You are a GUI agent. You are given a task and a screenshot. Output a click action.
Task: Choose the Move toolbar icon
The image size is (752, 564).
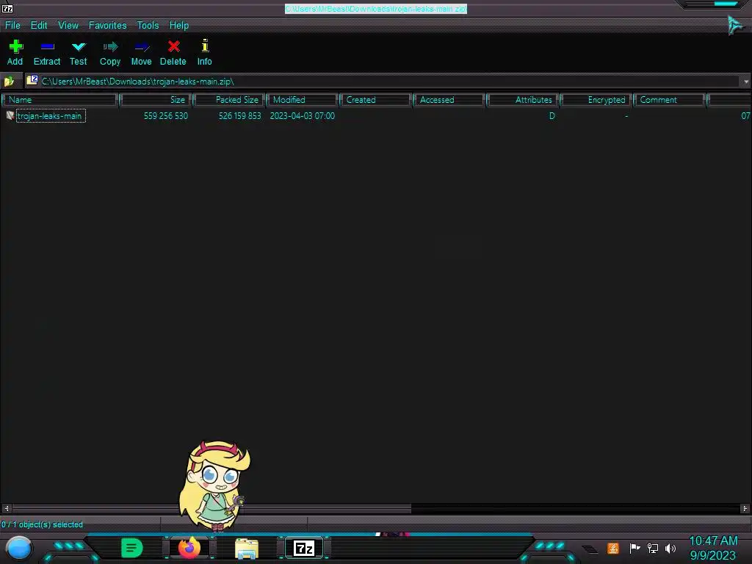coord(142,47)
